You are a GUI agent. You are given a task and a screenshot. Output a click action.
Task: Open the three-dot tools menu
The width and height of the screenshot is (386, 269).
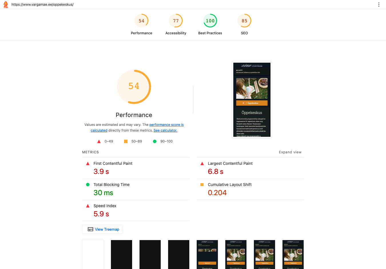[379, 5]
